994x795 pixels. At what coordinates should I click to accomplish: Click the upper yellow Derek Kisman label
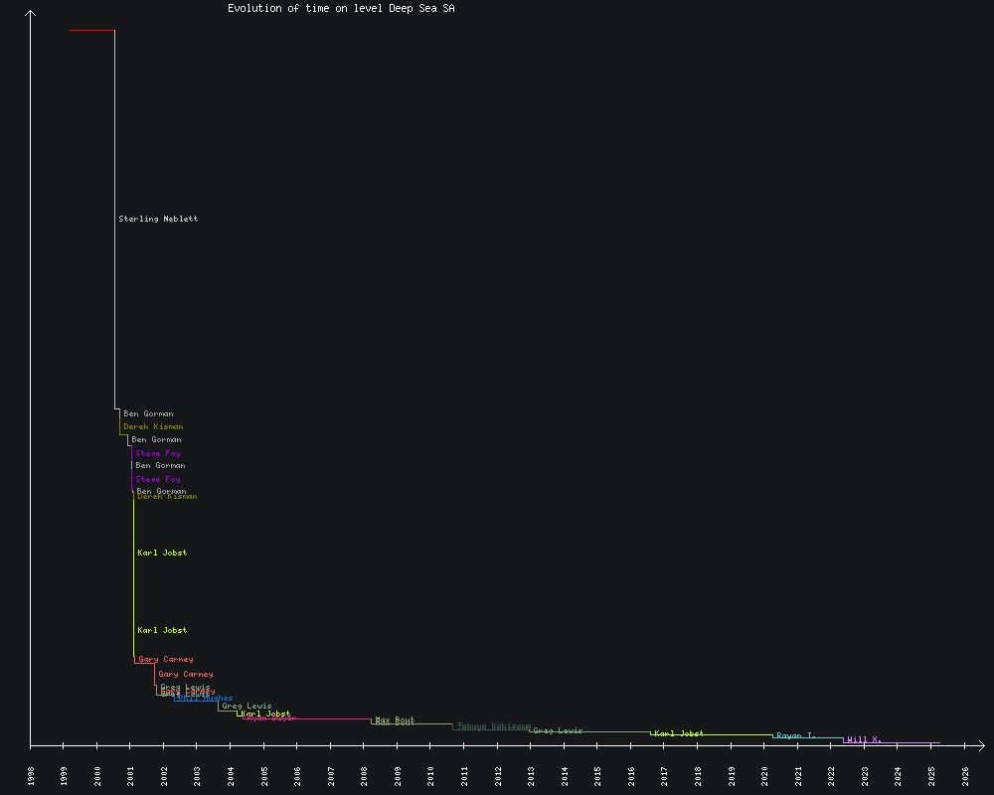(153, 426)
